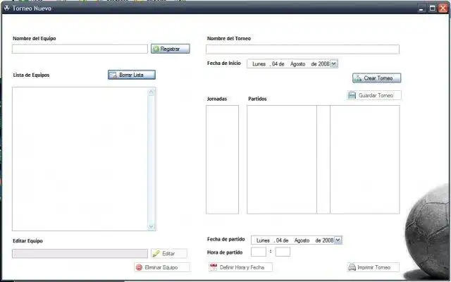Image resolution: width=451 pixels, height=282 pixels.
Task: Click Definir Hora y Fecha button
Action: 240,267
